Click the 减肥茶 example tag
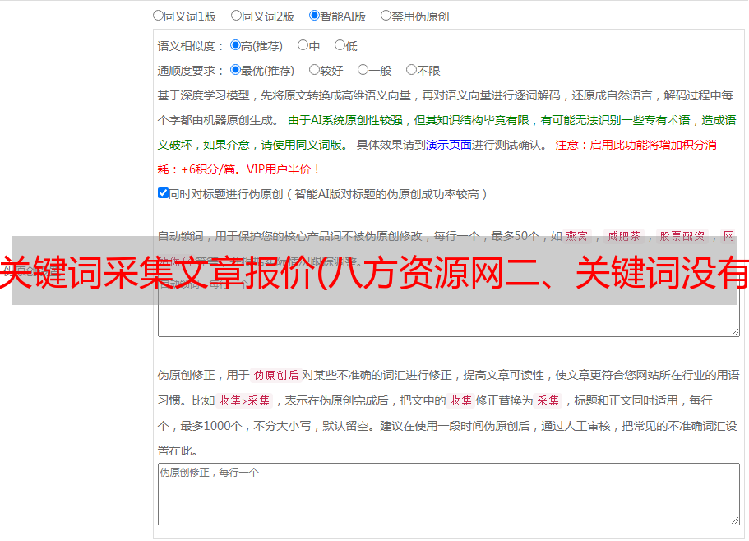This screenshot has height=541, width=749. coord(623,236)
